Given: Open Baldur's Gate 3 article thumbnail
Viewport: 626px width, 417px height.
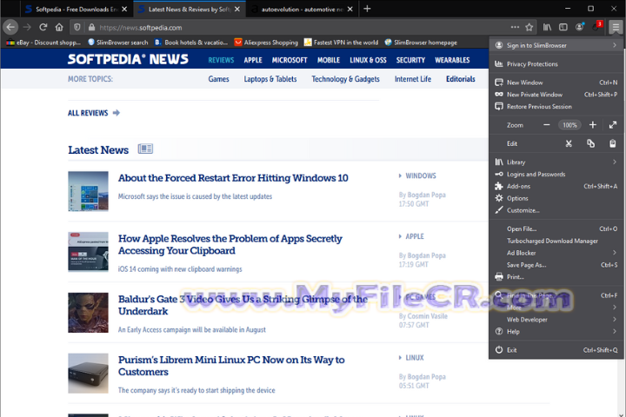Looking at the screenshot, I should tap(88, 313).
